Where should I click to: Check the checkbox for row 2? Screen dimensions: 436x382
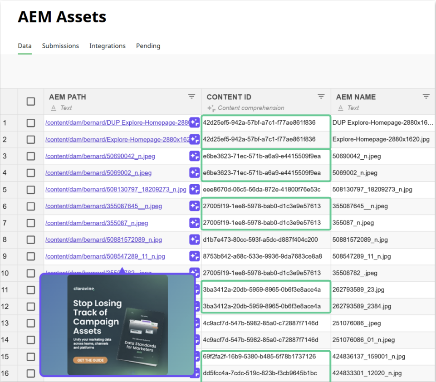(x=31, y=139)
